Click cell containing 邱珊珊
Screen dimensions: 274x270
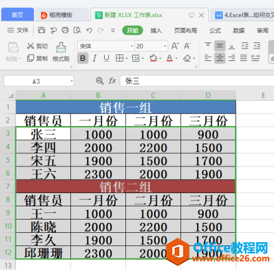(43, 253)
